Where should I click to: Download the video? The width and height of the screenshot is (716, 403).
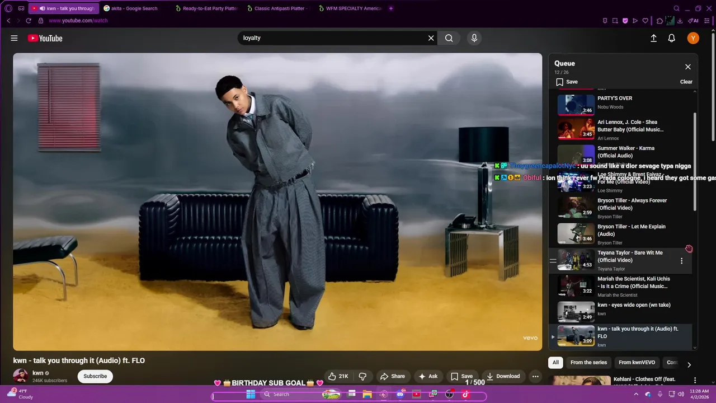pos(503,376)
